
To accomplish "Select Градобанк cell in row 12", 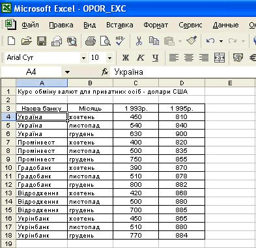I will 42,185.
